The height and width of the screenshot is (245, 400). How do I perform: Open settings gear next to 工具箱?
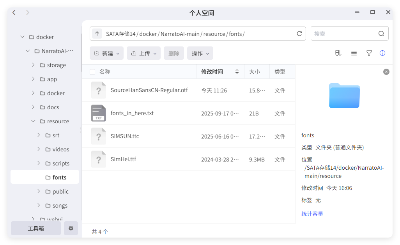(x=71, y=228)
